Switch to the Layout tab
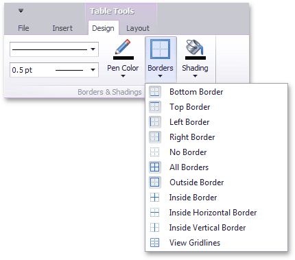This screenshot has width=295, height=260. tap(138, 28)
